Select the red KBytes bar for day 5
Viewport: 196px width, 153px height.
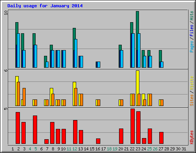click(35, 130)
